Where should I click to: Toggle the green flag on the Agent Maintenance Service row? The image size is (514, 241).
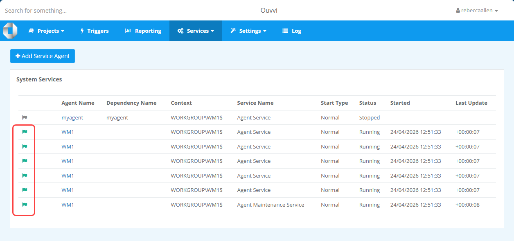pos(24,205)
